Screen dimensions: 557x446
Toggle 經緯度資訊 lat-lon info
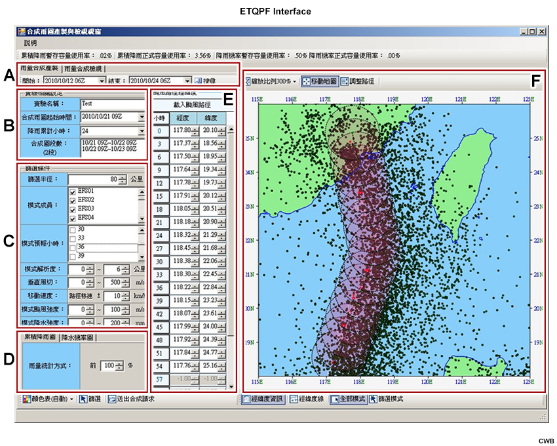[263, 399]
